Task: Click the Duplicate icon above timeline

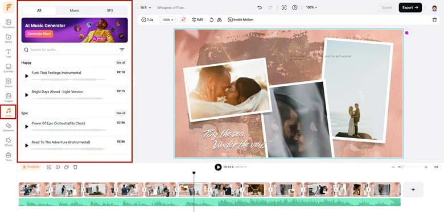Action: pos(67,167)
